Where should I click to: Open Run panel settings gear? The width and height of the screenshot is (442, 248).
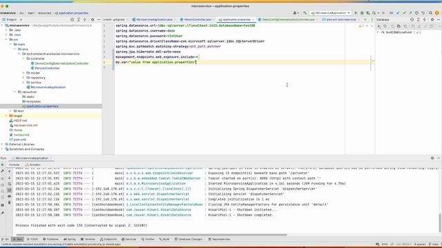click(432, 158)
